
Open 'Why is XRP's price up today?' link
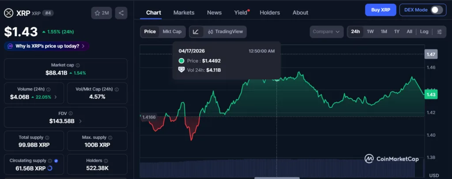point(47,46)
